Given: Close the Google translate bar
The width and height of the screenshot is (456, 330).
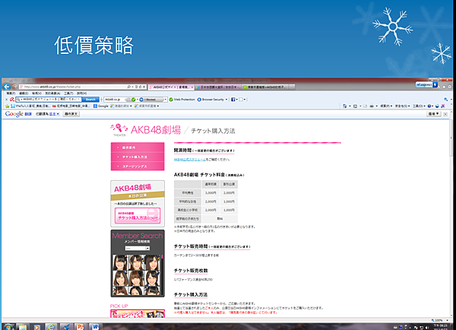Looking at the screenshot, I should tap(445, 114).
